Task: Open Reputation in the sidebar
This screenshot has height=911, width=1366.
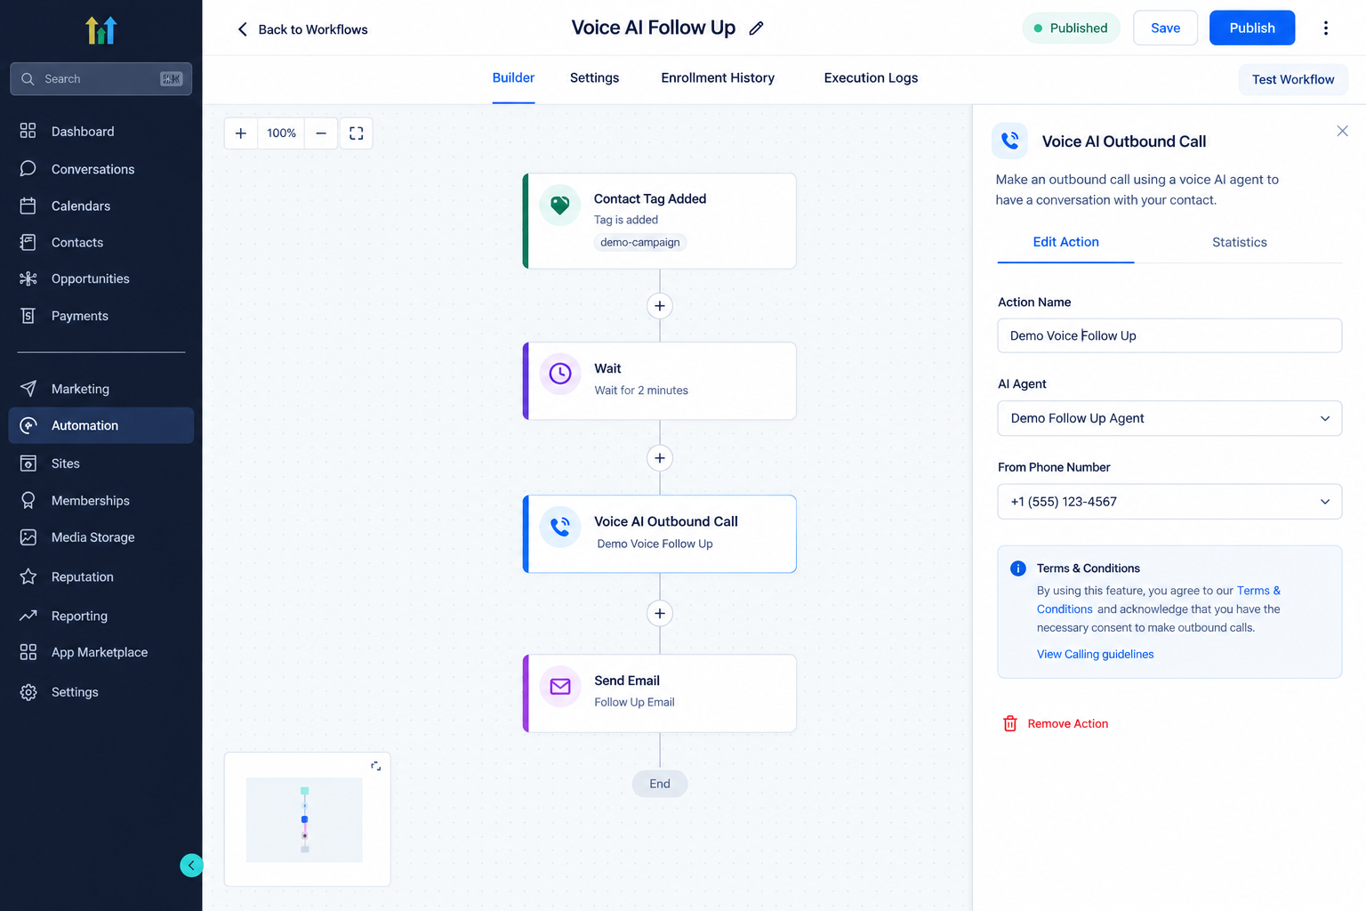Action: pos(101,576)
